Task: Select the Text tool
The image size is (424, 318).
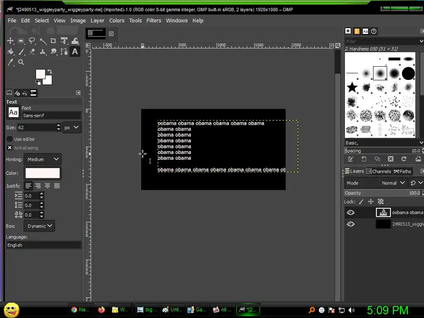Action: pos(75,52)
